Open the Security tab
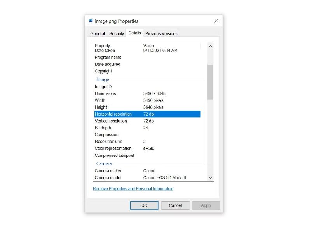Screen dimensions: 311x230 (x=117, y=33)
